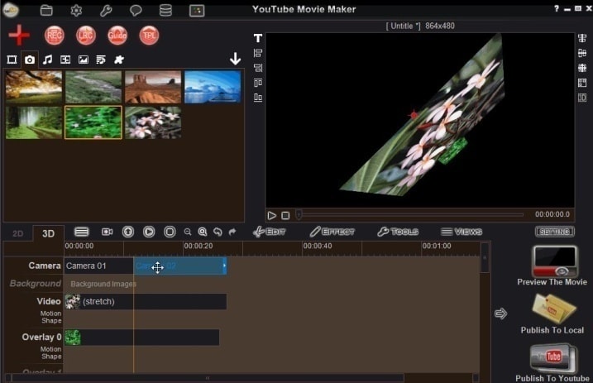Click the timeline stop circle button
593x383 pixels.
pos(170,232)
